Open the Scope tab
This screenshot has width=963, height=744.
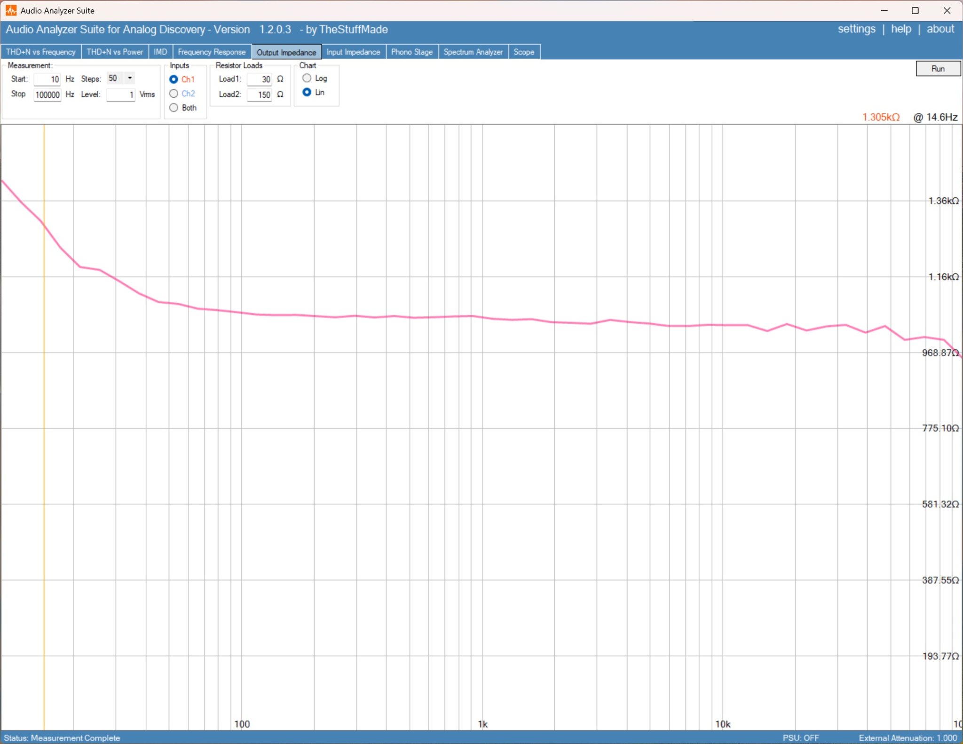[x=524, y=52]
